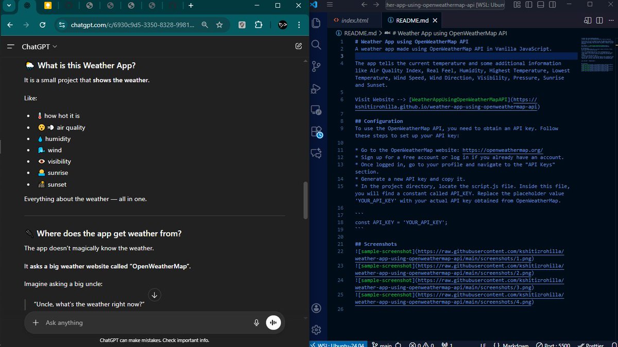Open the Extensions view in VS Code

point(316,132)
